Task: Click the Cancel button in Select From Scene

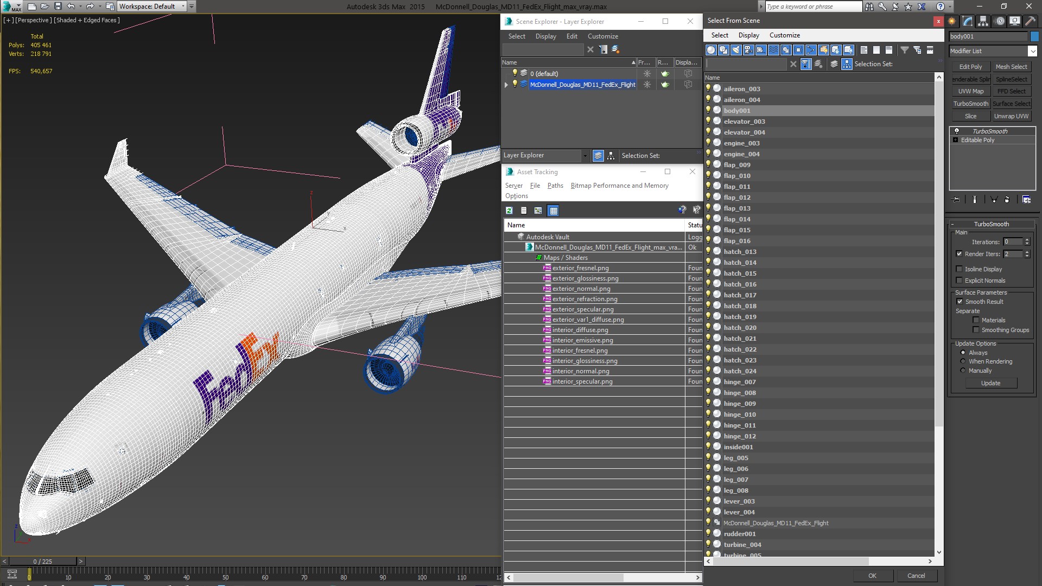Action: point(916,576)
